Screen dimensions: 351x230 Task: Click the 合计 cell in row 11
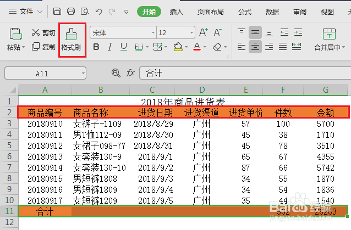45,211
